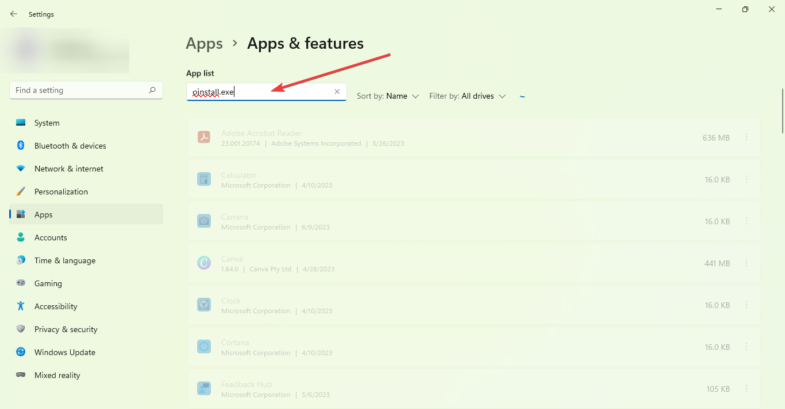Click the Network Wi-Fi icon
The image size is (785, 409).
click(21, 169)
